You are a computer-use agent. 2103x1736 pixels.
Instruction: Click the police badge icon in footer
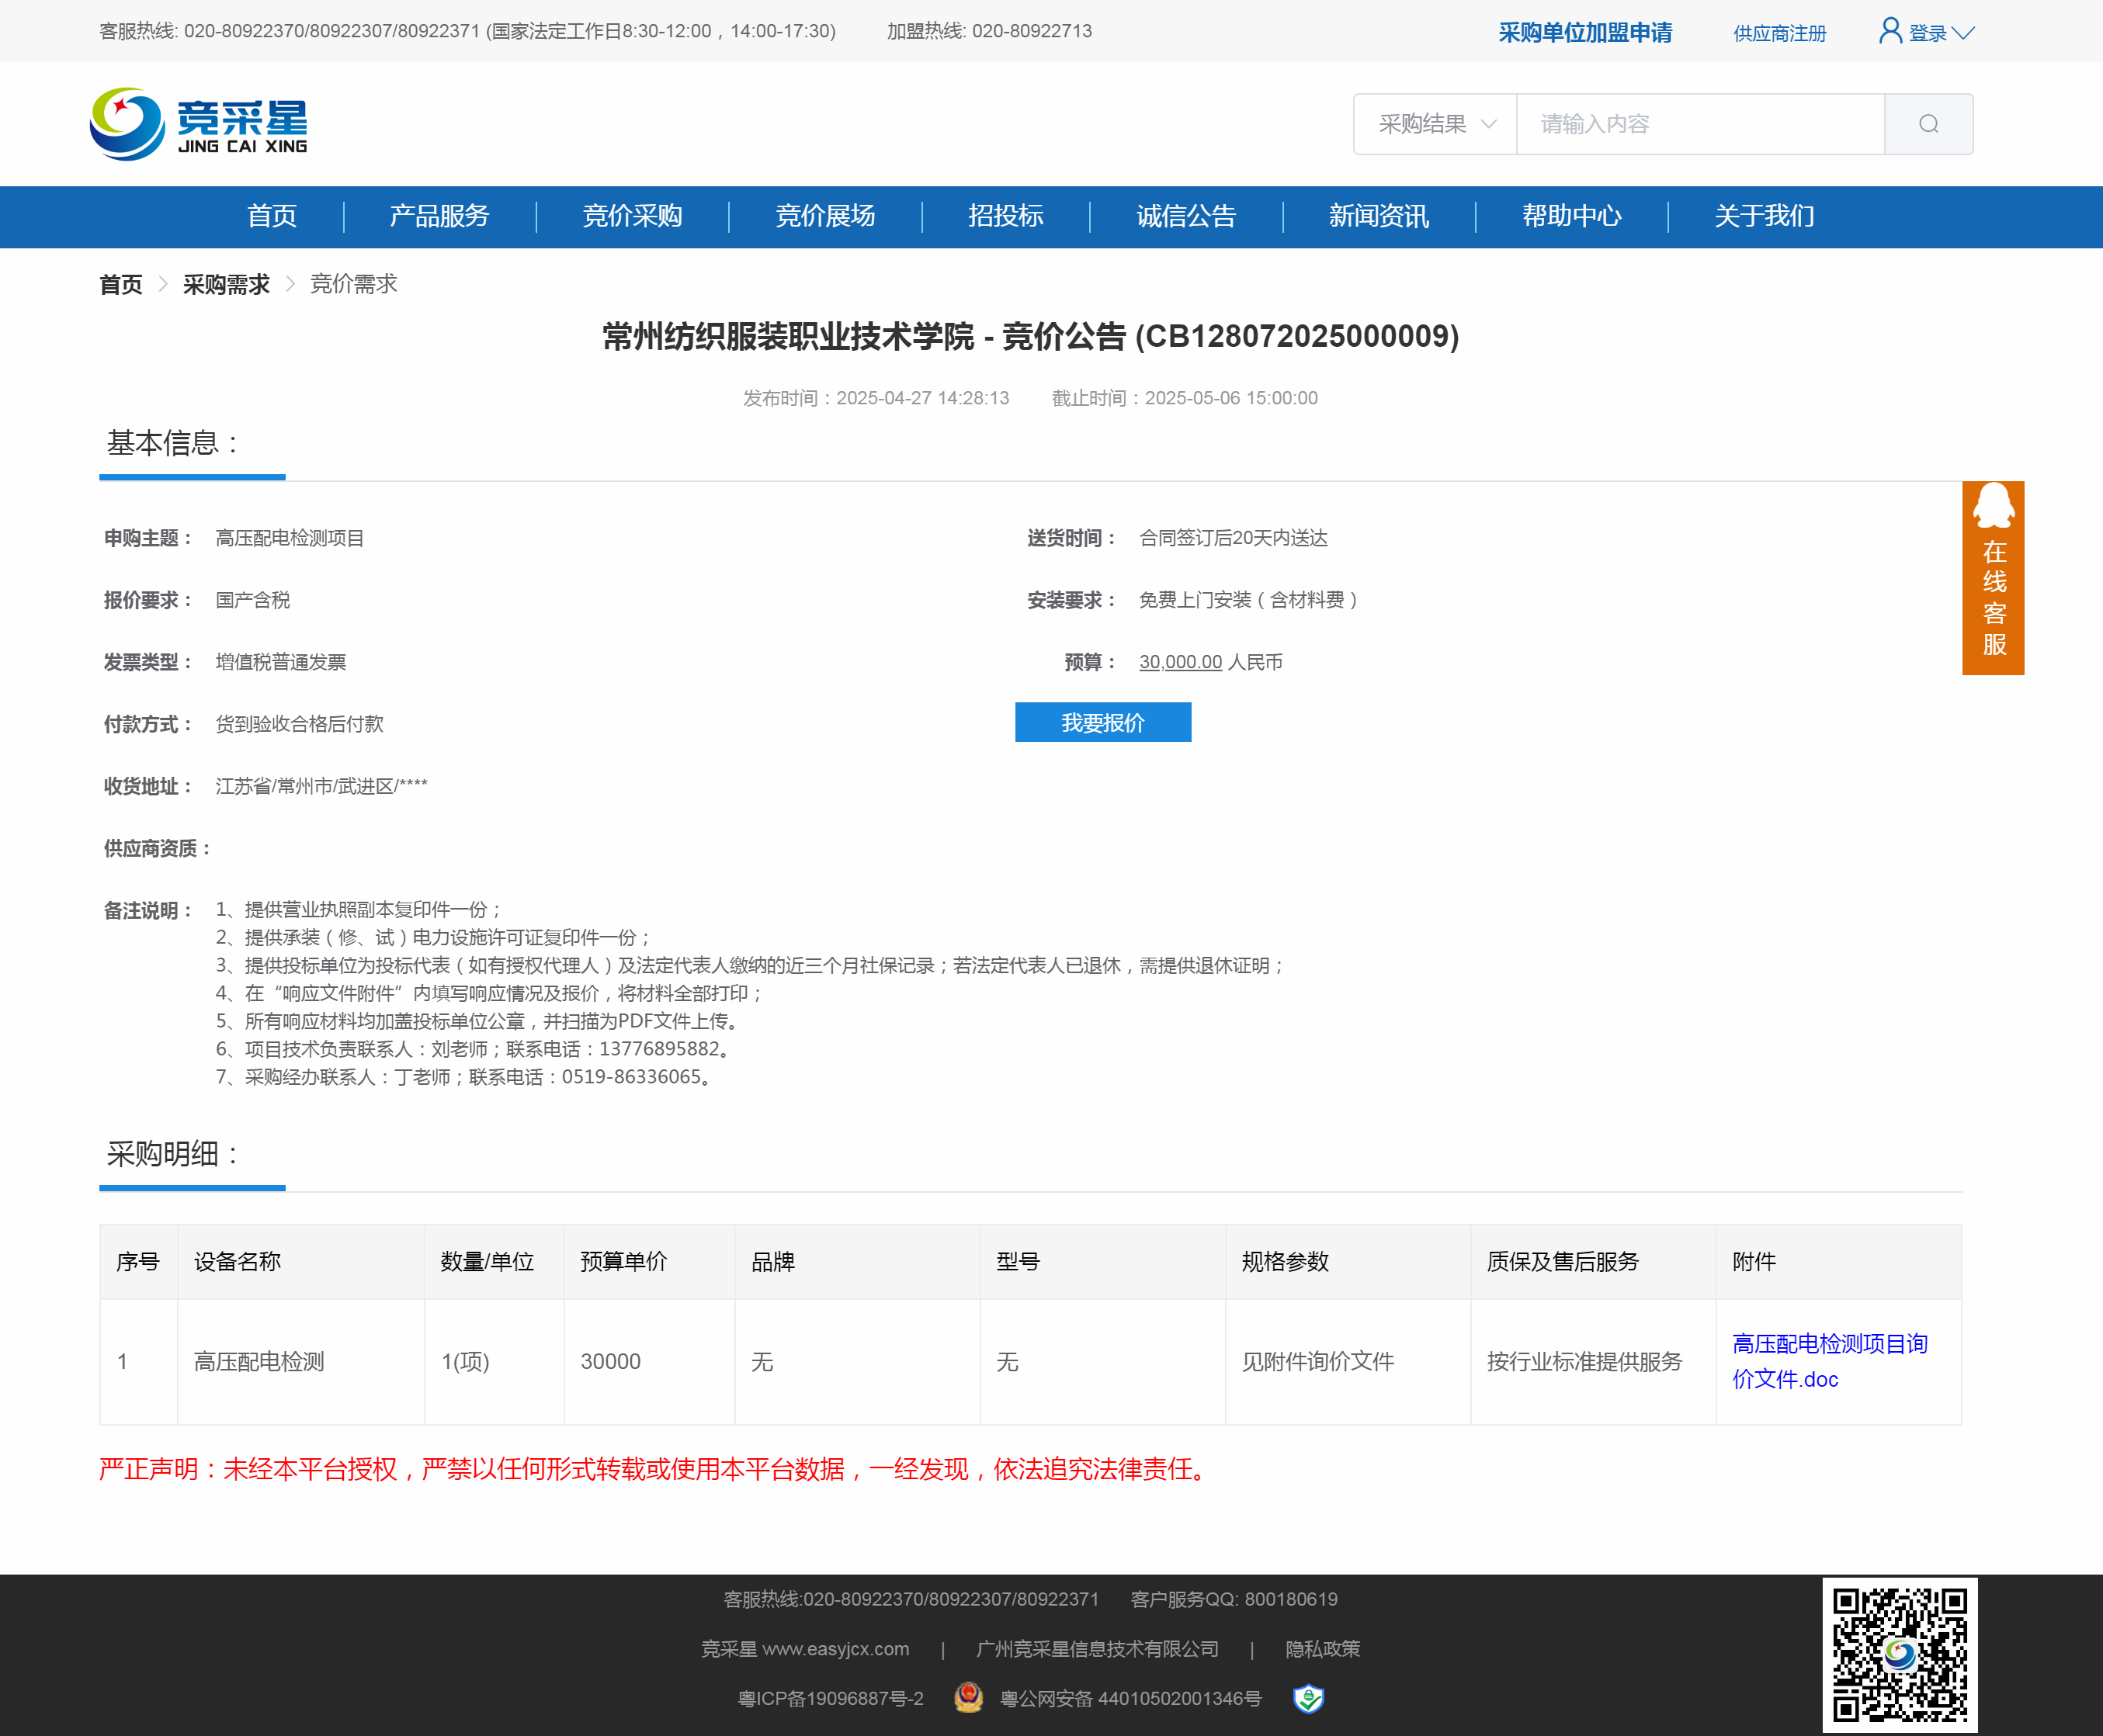967,1697
